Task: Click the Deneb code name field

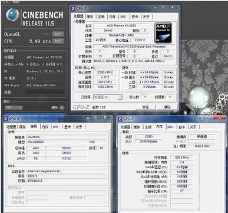Action: [x=108, y=31]
